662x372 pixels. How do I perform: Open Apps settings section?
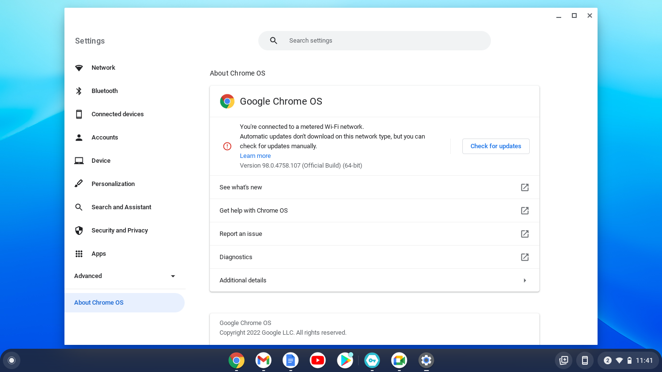click(125, 254)
